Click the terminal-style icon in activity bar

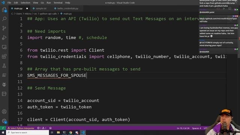point(4,75)
